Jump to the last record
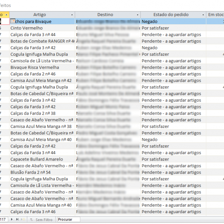 (17, 220)
